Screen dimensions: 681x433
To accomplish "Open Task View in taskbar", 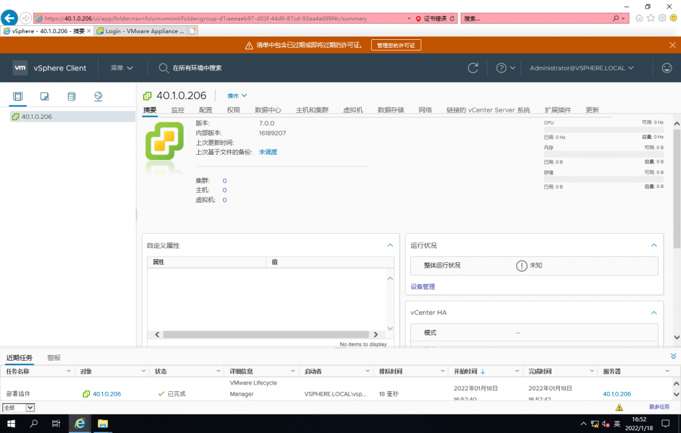I will 56,424.
